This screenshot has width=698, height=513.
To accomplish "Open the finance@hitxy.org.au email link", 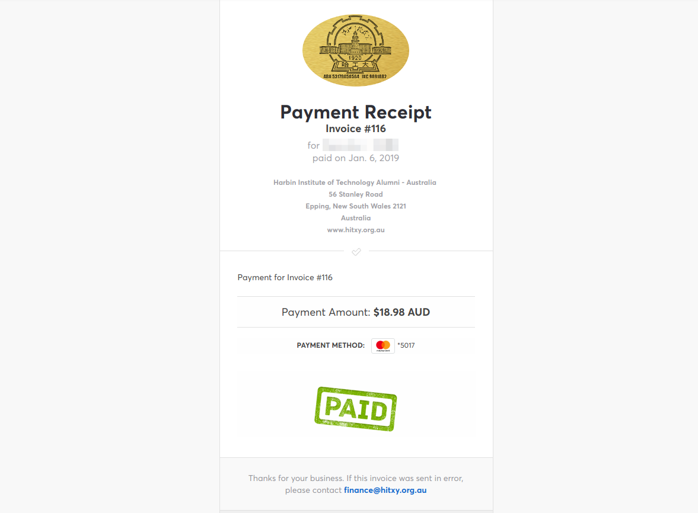I will [385, 490].
